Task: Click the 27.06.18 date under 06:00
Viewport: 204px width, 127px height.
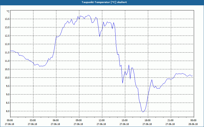Action: (x=55, y=124)
